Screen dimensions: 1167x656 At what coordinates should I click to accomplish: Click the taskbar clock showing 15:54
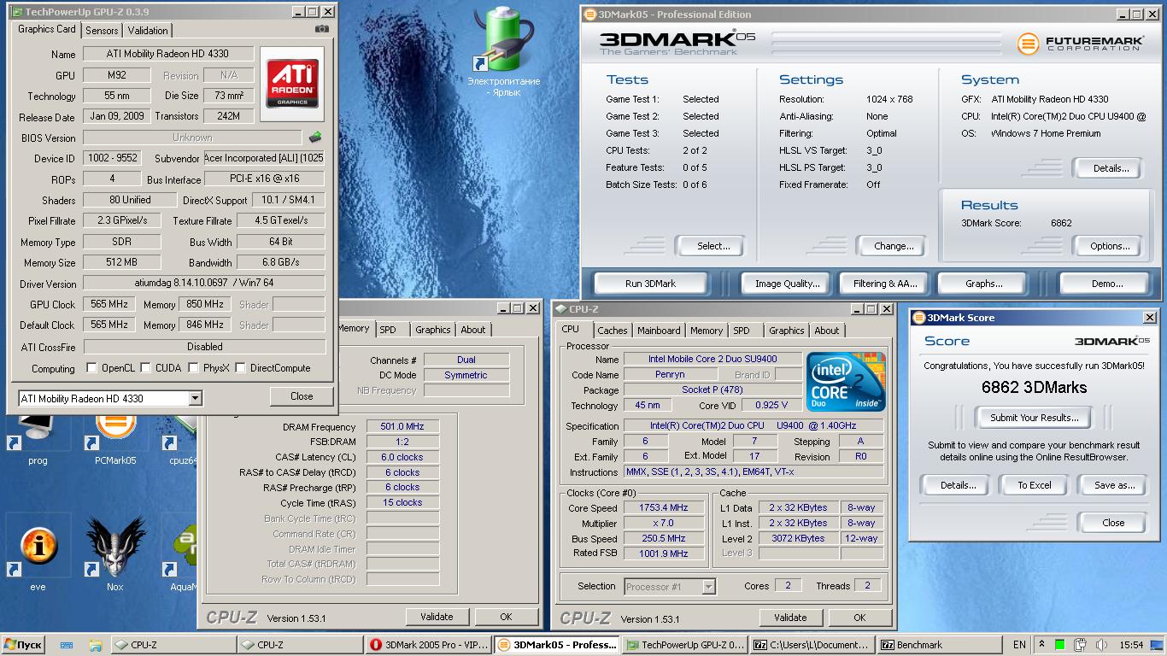1131,645
